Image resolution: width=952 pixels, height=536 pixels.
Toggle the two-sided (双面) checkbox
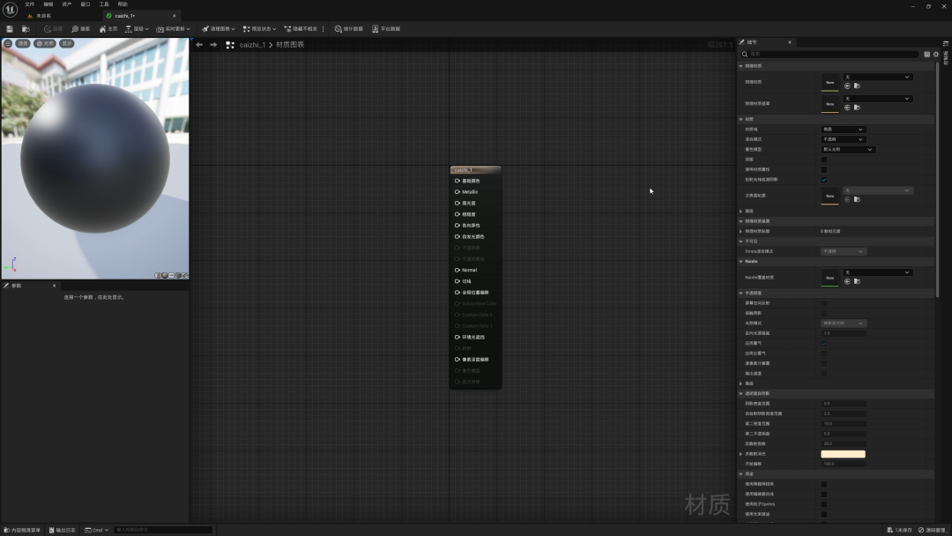click(824, 160)
